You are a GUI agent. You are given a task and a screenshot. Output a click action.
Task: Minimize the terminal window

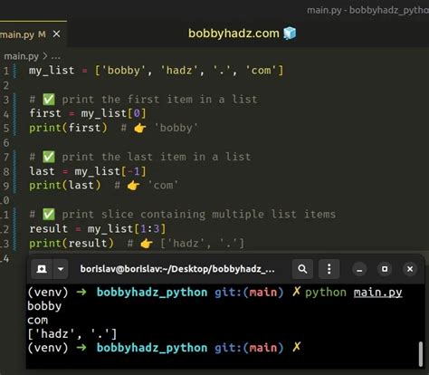coord(359,269)
